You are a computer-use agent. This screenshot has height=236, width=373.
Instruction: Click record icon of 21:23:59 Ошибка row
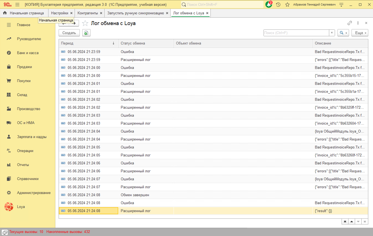63,52
